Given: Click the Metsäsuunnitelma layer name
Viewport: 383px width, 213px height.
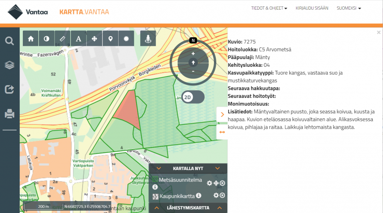Looking at the screenshot, I should [181, 180].
